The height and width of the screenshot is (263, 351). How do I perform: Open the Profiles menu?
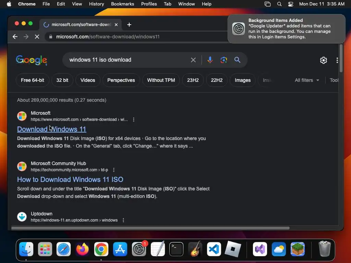pyautogui.click(x=149, y=4)
